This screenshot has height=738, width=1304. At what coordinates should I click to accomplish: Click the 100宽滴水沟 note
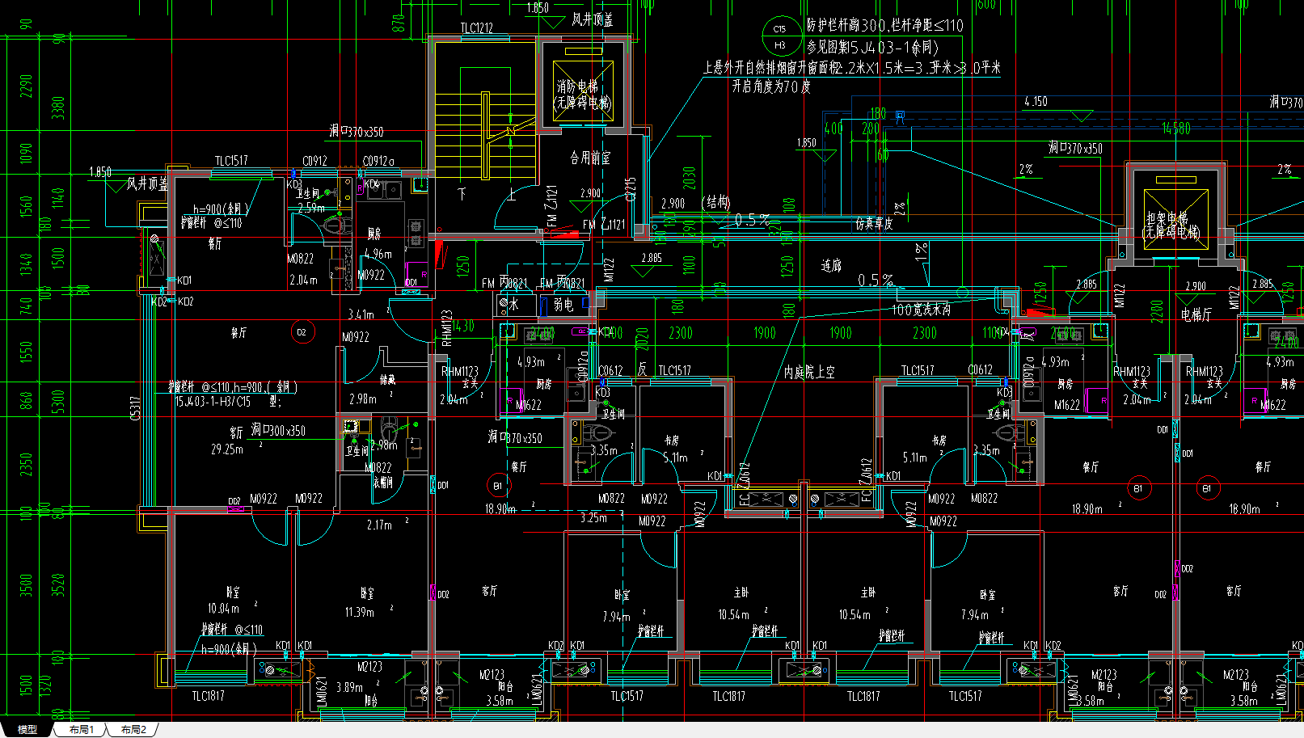(x=922, y=310)
